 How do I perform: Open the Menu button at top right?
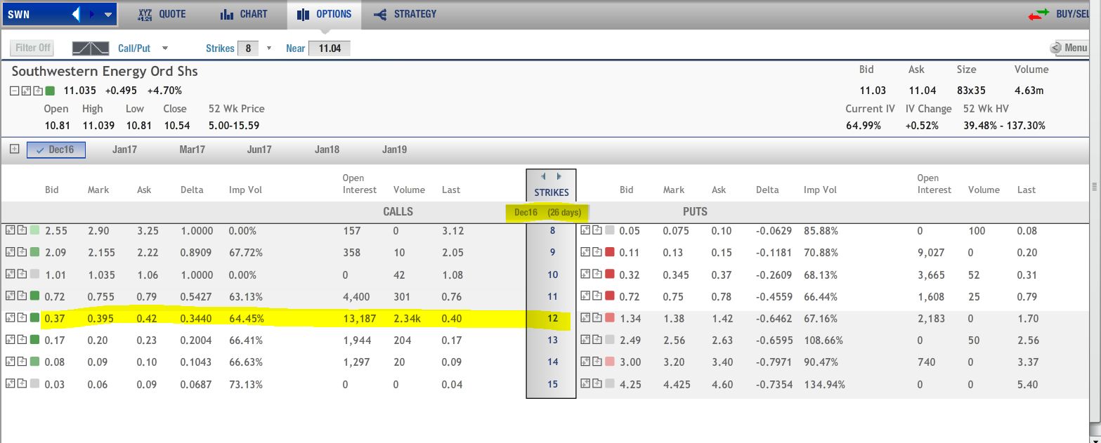pos(1069,48)
